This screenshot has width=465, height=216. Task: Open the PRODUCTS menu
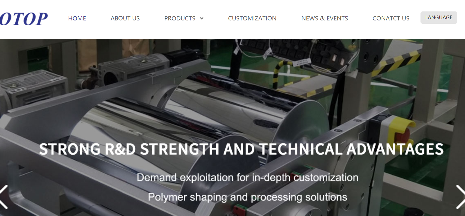click(180, 18)
